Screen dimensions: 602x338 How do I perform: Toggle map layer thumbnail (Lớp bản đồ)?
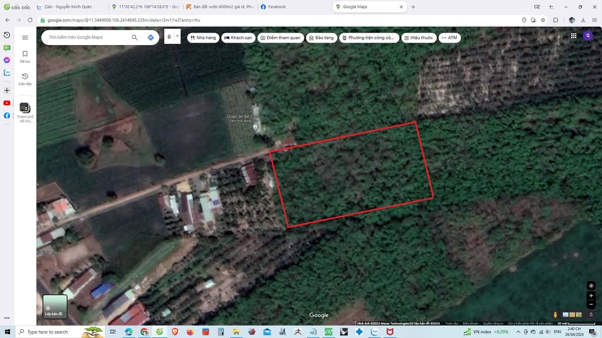(55, 307)
